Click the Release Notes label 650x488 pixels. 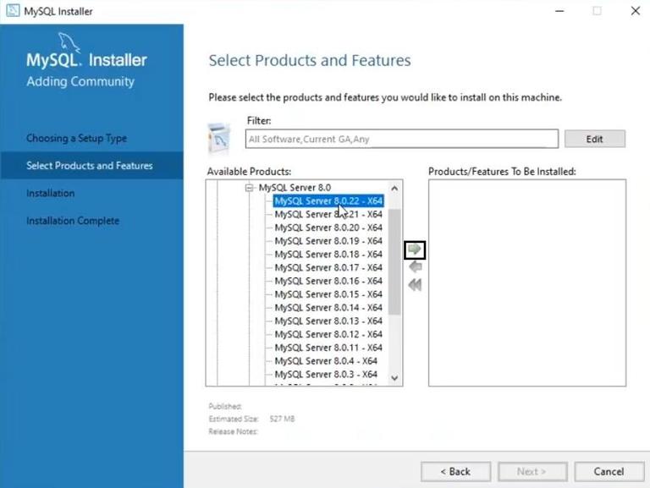click(233, 431)
